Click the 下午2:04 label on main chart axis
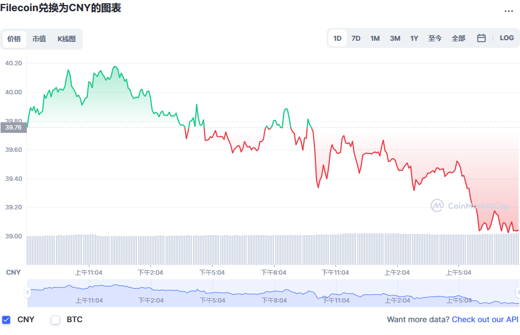This screenshot has height=335, width=520. click(150, 272)
